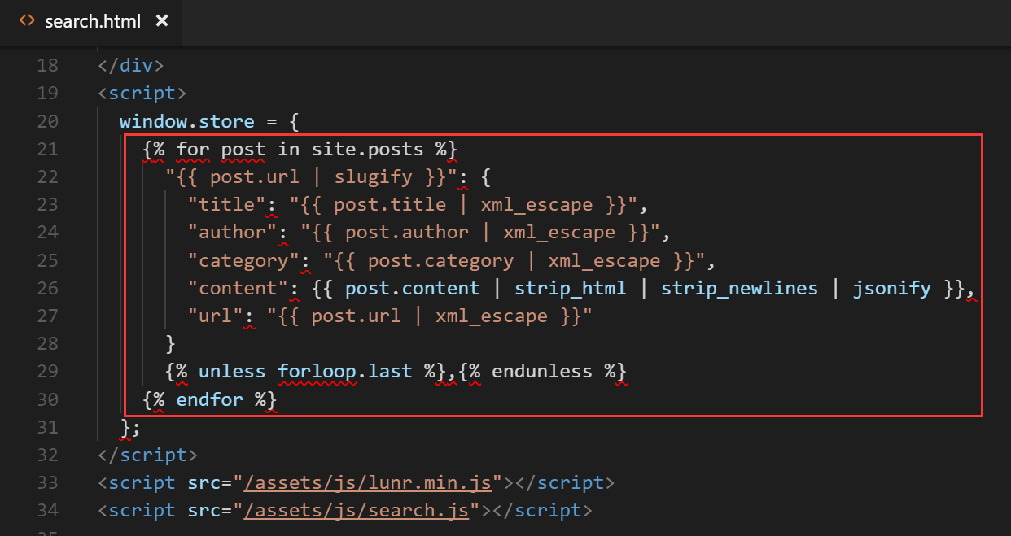Open the /assets/js/search.js script link
The width and height of the screenshot is (1011, 536).
coord(357,511)
